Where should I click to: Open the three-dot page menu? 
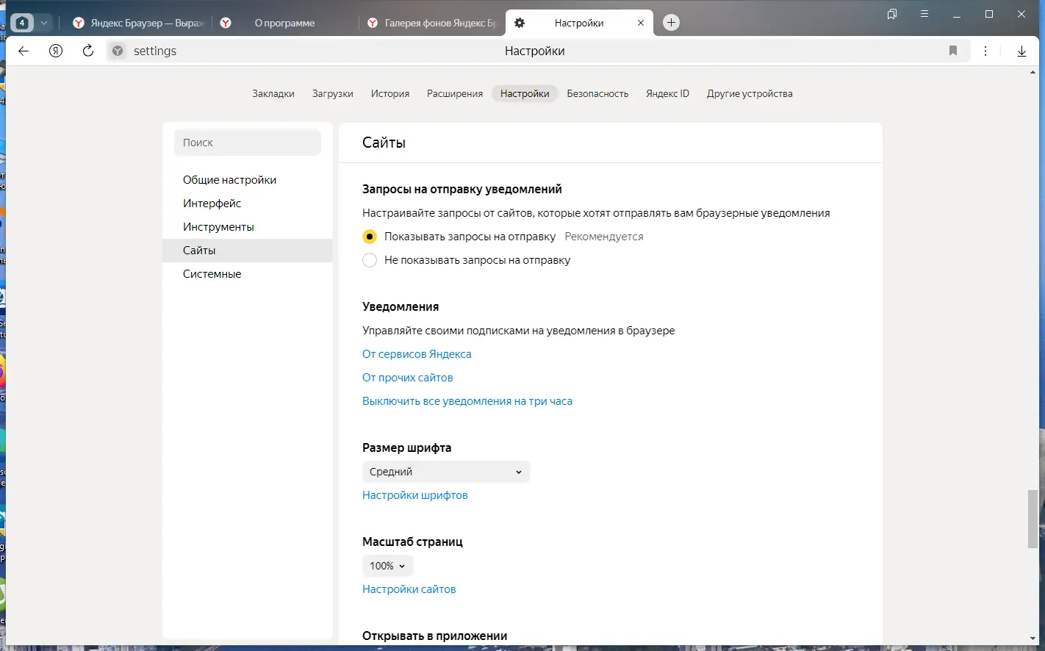[x=985, y=51]
